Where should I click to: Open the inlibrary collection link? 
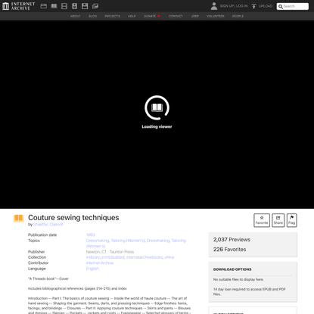93,257
